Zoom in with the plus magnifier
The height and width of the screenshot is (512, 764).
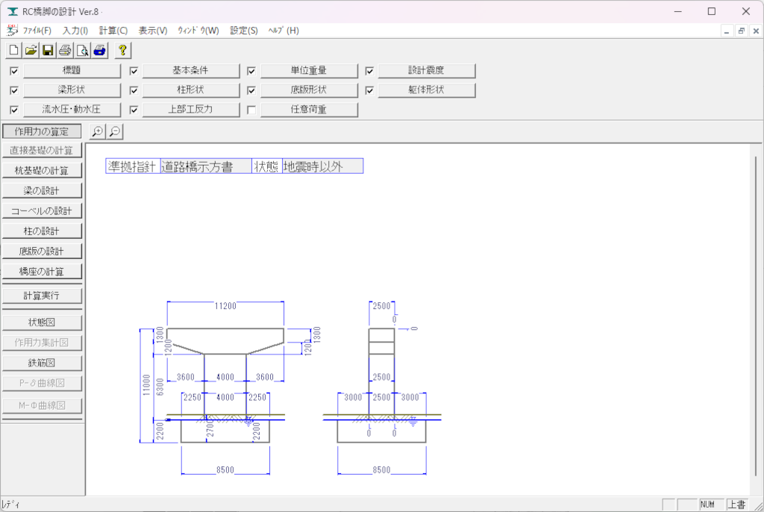click(98, 131)
